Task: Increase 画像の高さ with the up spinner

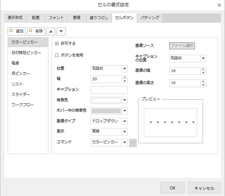Action: coord(203,81)
